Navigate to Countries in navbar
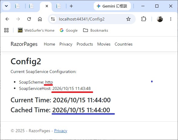Image resolution: width=178 pixels, height=140 pixels. coord(124,44)
